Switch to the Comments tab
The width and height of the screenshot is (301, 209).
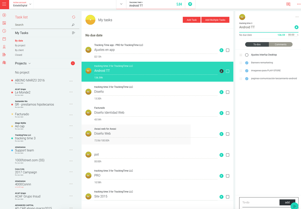280,44
